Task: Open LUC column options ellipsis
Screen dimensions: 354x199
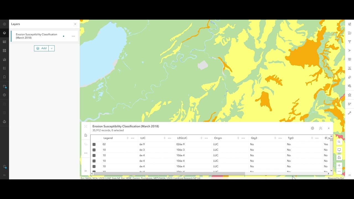Action: click(169, 138)
